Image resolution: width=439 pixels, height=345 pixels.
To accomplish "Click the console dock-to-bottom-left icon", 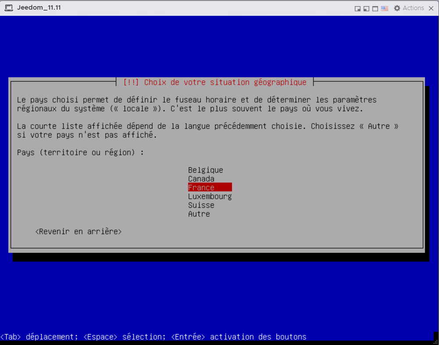I will coord(366,9).
